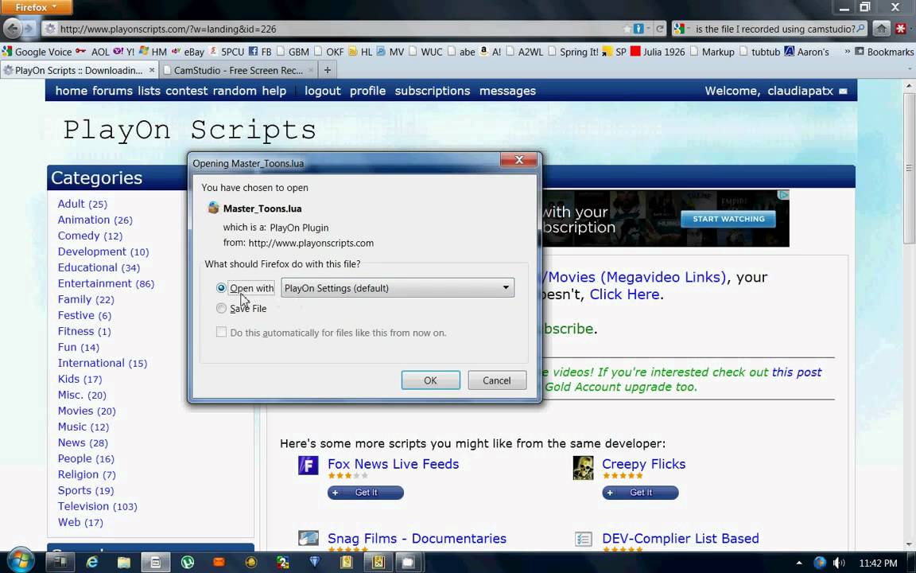The height and width of the screenshot is (573, 916).
Task: Show hidden tray icons arrow
Action: 798,563
